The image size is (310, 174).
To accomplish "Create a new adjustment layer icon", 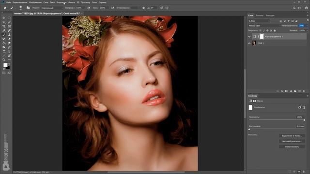I will click(291, 91).
